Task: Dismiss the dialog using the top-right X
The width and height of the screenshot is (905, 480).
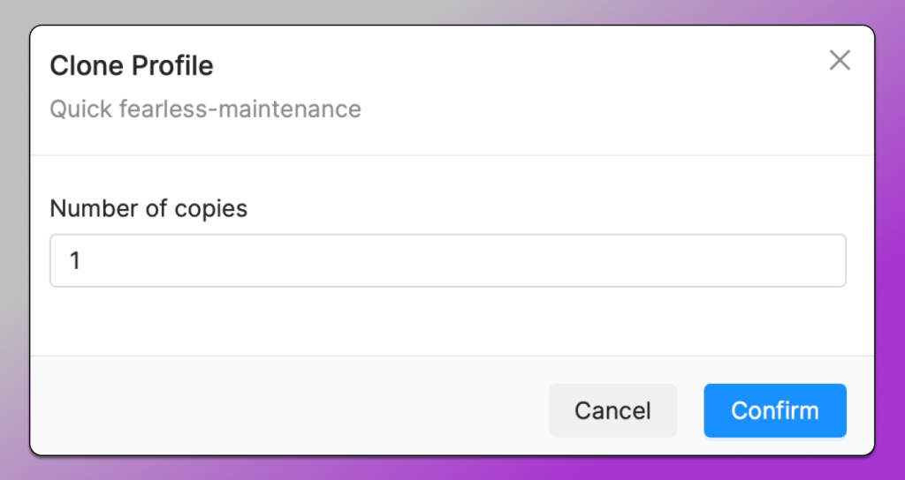Action: (839, 60)
